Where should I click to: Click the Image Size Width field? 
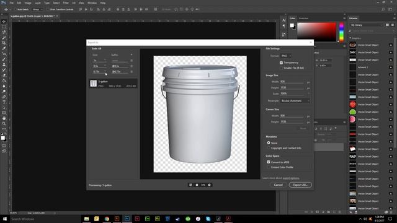point(292,82)
